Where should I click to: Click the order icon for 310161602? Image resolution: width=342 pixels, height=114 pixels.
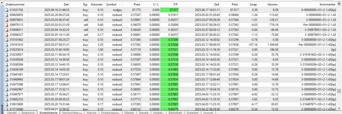tap(7, 40)
